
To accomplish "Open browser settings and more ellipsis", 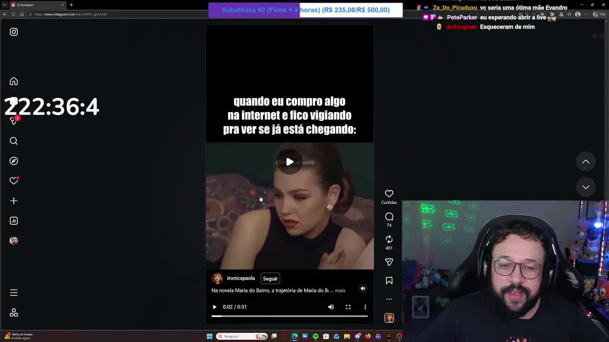I will tap(586, 14).
